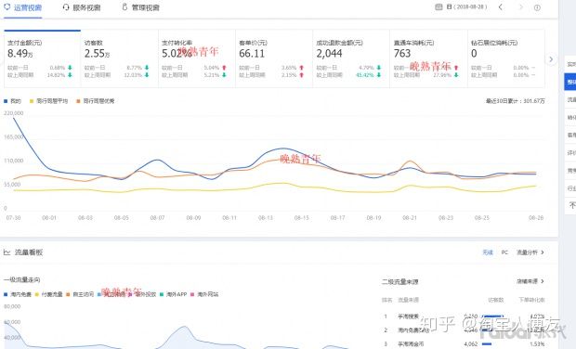Toggle the 我的 series in chart legend

pyautogui.click(x=12, y=101)
